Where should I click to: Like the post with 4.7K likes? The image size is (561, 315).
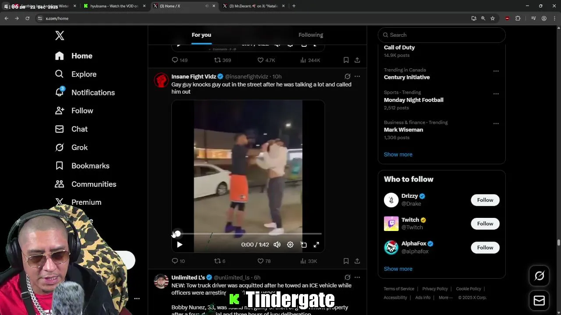[x=266, y=60]
